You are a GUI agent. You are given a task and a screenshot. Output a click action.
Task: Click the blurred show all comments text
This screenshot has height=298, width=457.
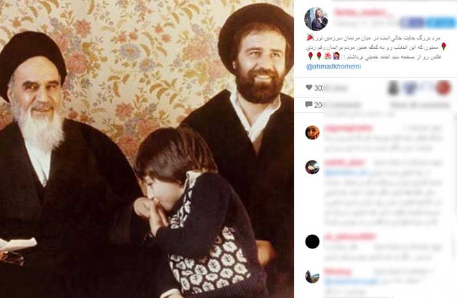420,105
